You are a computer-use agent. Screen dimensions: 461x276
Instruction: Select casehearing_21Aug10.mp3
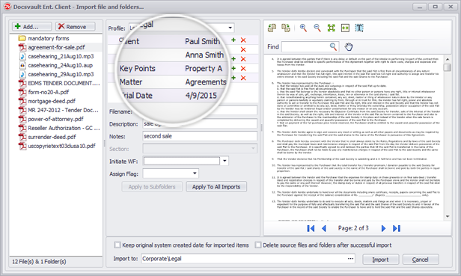[x=56, y=56]
